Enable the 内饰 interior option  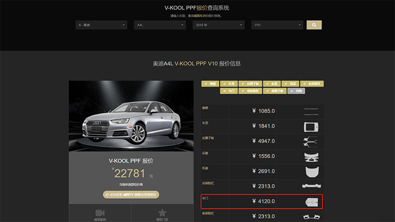point(296,91)
